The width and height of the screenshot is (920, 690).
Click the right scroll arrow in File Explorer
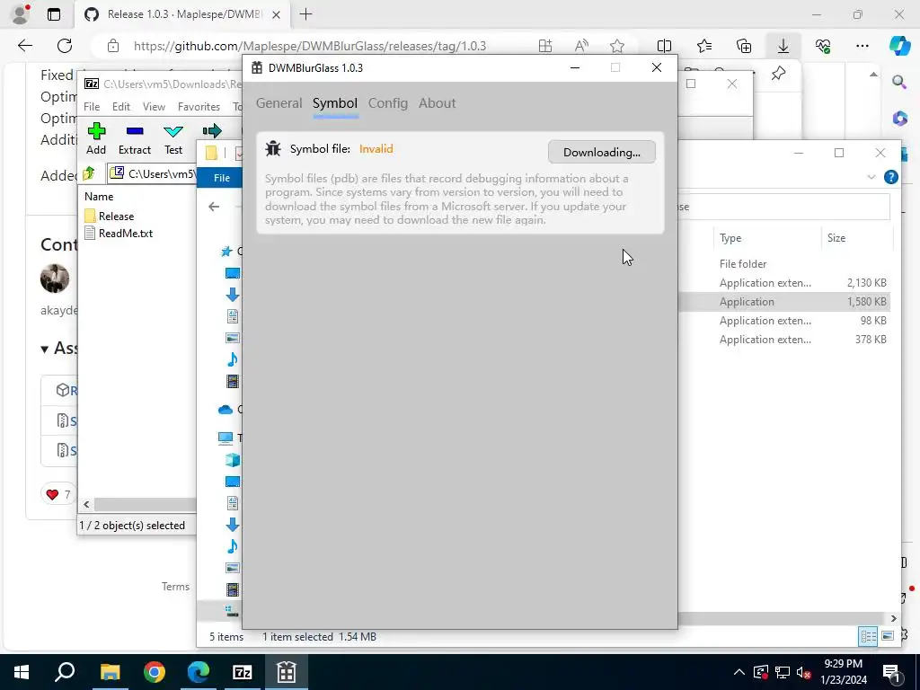pos(894,618)
